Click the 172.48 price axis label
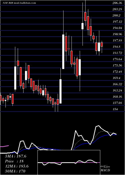Screen dimensions: 125x175 point(117,72)
